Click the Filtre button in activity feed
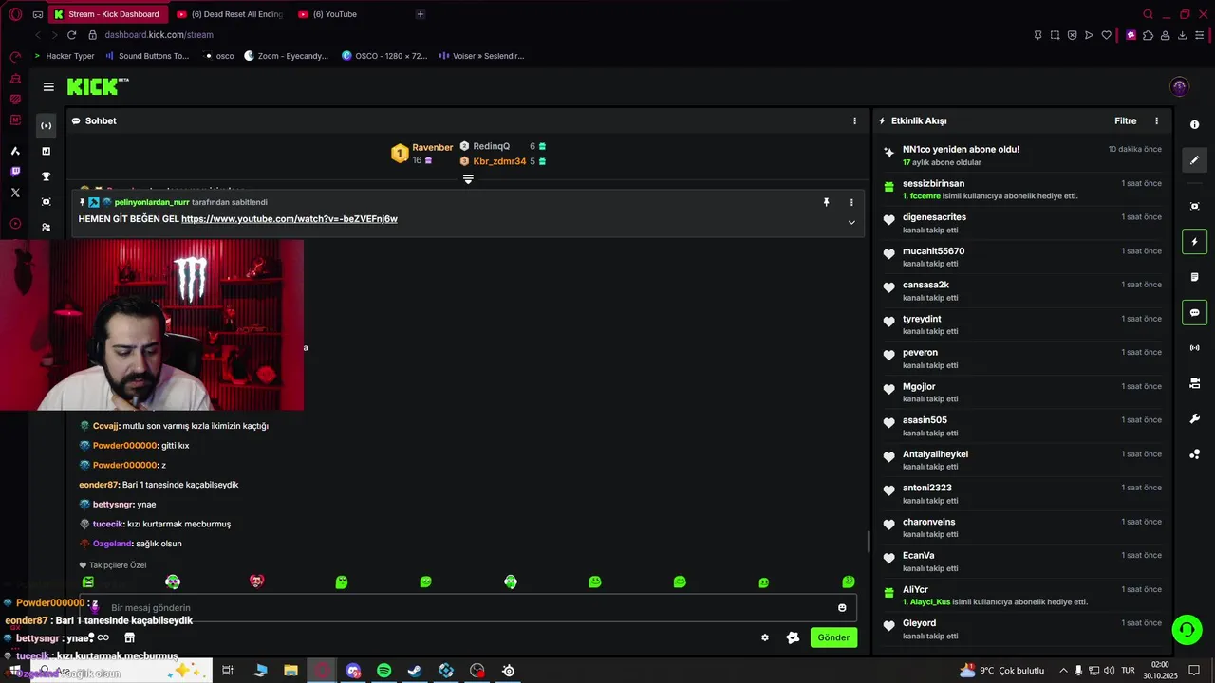 pos(1125,120)
